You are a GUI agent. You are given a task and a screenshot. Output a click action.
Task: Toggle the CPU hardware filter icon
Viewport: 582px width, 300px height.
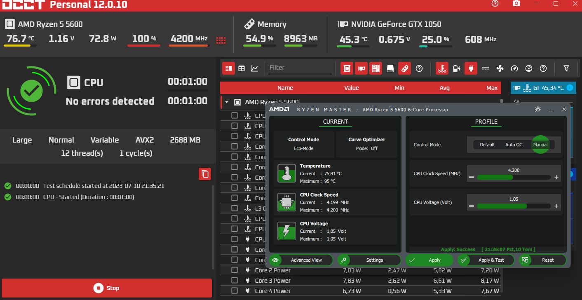click(347, 68)
